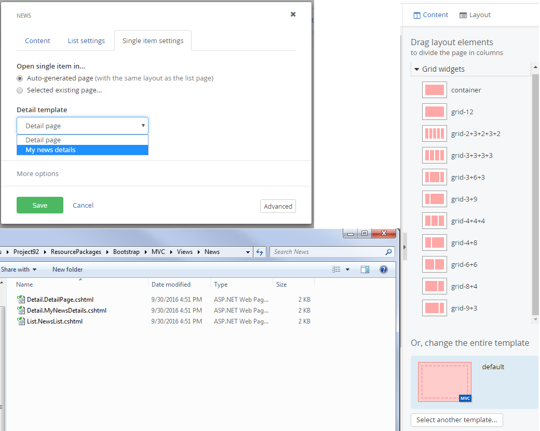Choose the Selected existing page option

pyautogui.click(x=19, y=90)
